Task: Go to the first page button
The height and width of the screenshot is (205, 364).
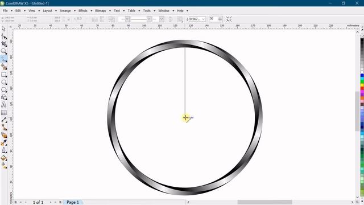Action: (20, 202)
